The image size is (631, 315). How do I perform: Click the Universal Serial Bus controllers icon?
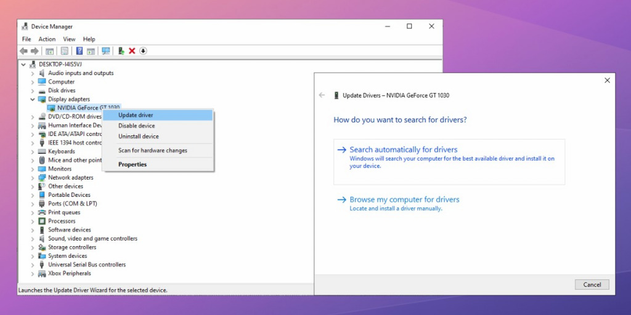click(x=42, y=265)
